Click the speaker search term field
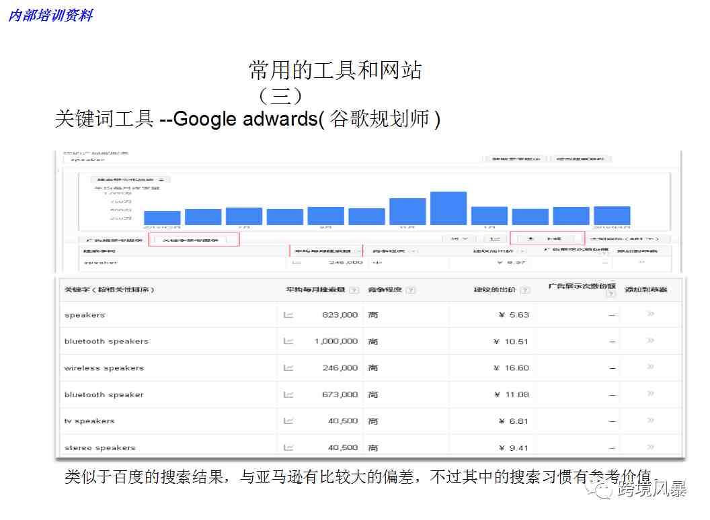 pyautogui.click(x=272, y=159)
